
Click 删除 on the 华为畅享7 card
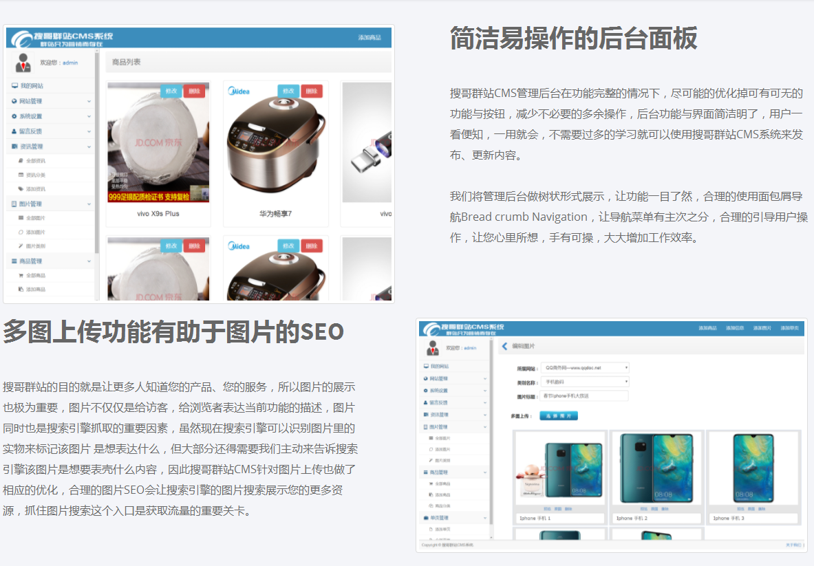coord(311,91)
